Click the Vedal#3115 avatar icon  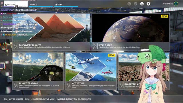(176, 4)
